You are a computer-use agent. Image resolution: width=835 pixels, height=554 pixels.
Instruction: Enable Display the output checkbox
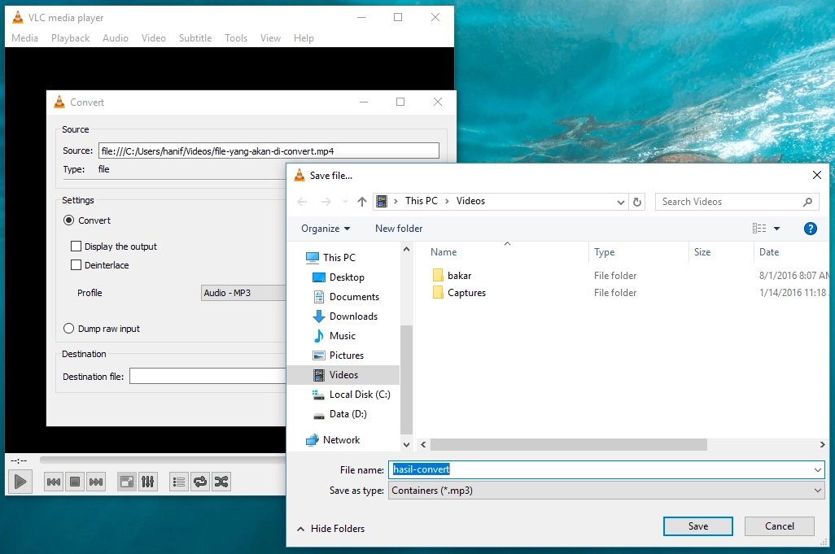77,246
